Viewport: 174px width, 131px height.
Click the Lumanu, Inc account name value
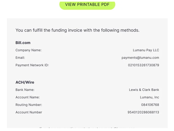(x=149, y=97)
